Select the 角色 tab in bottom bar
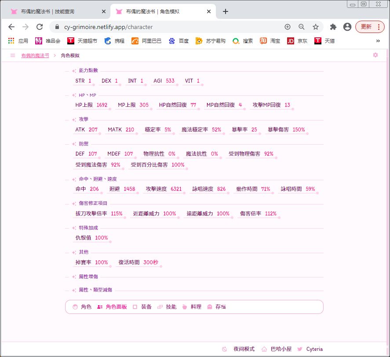This screenshot has height=357, width=390. tap(82, 307)
